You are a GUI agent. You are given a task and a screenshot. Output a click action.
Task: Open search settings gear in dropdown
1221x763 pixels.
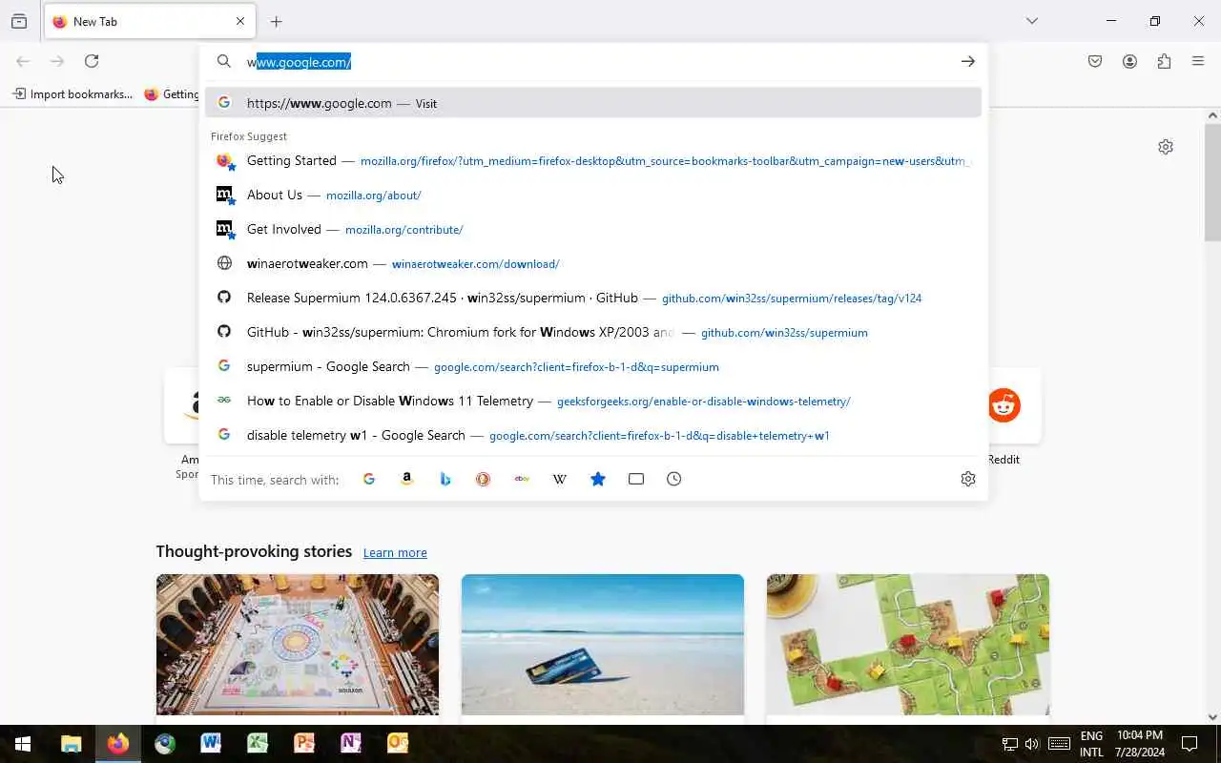coord(968,479)
